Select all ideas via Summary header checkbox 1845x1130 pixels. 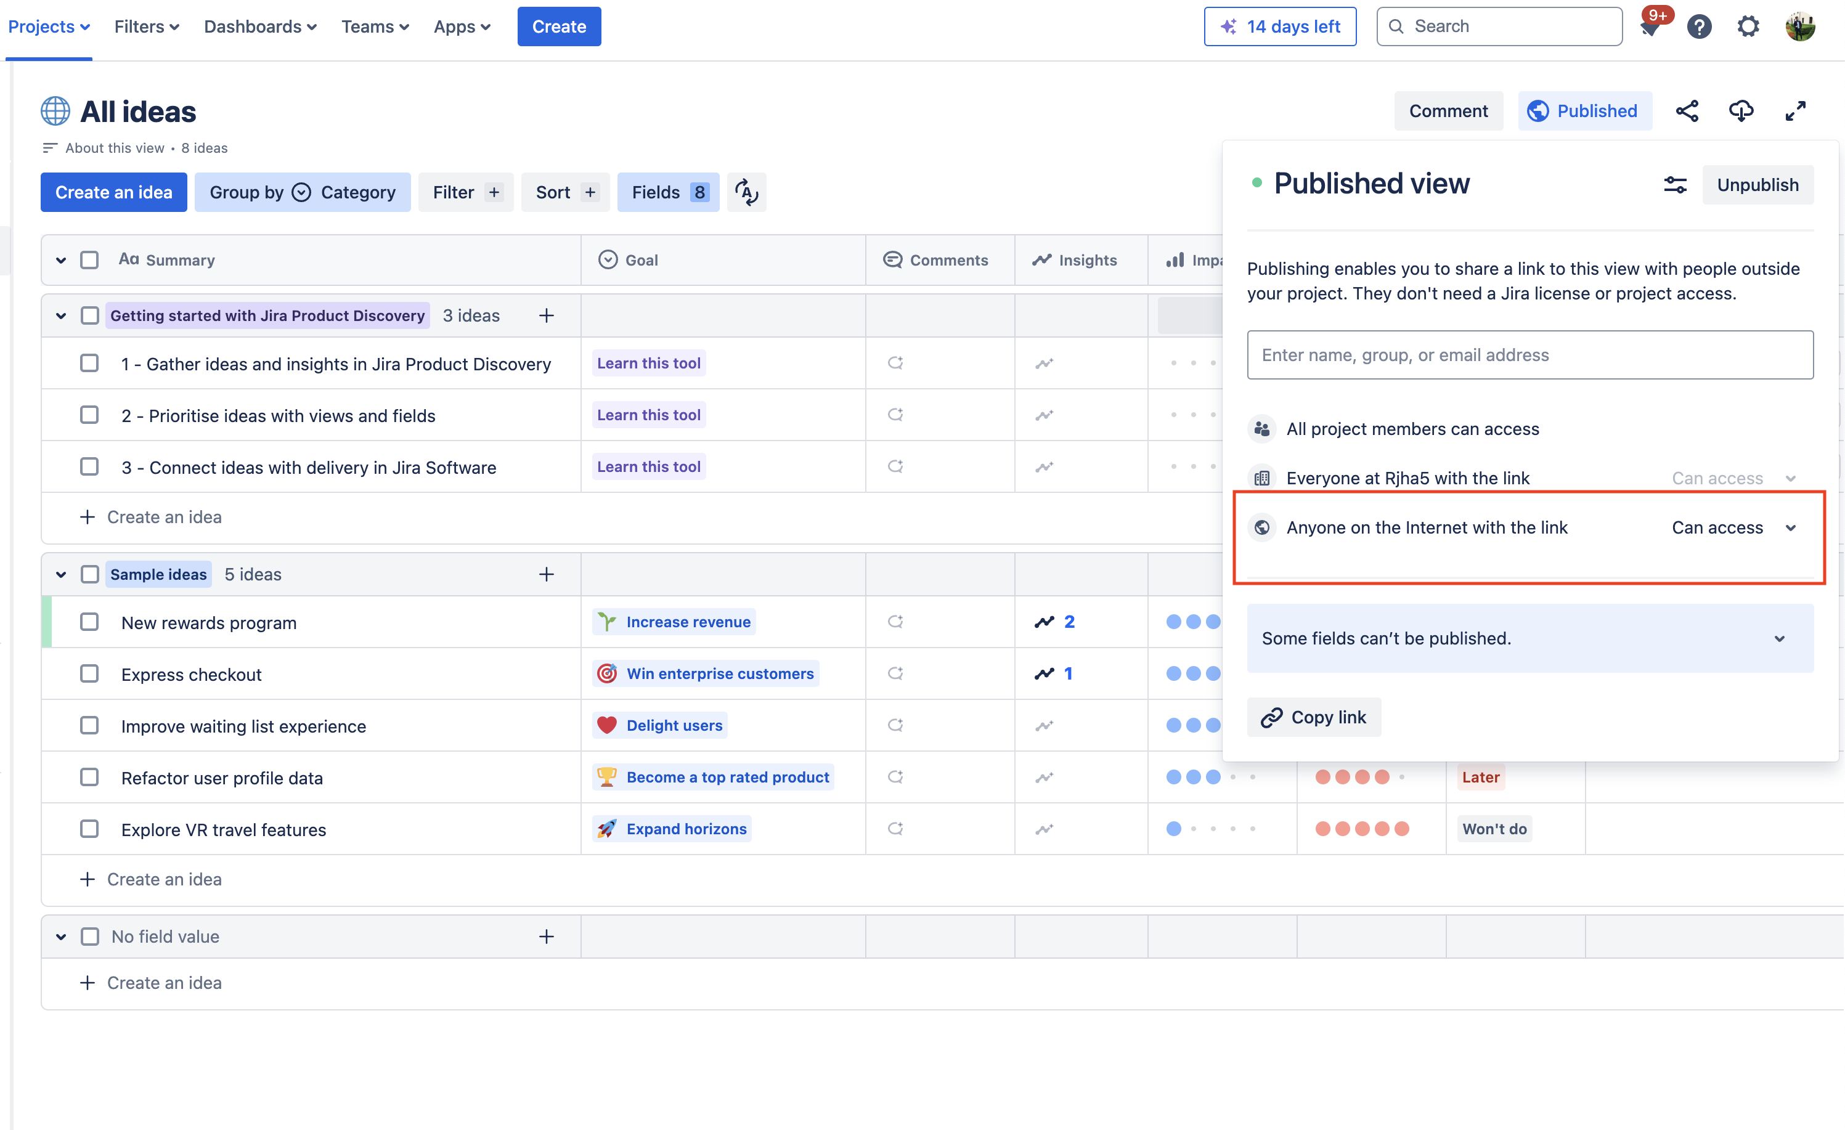[x=89, y=260]
